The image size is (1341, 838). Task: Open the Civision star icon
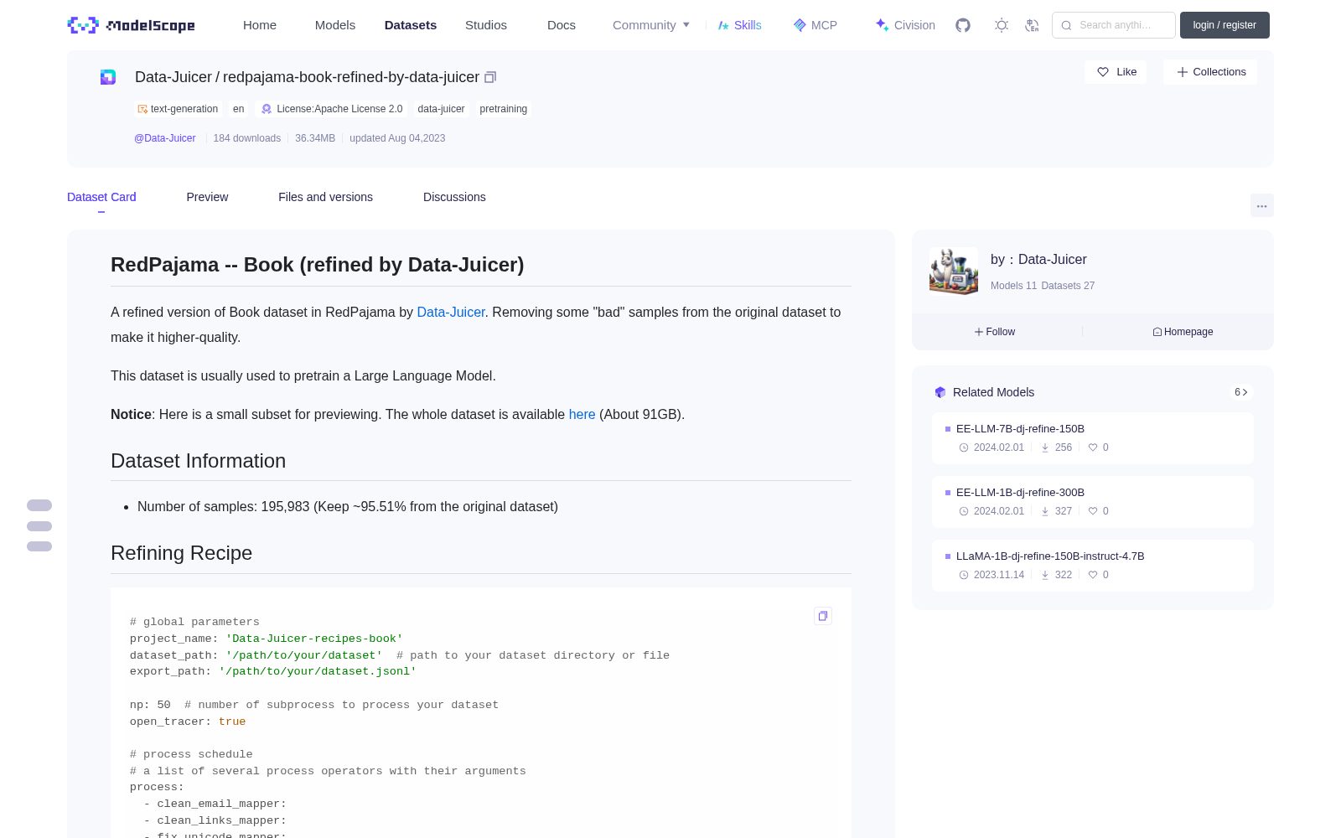(882, 25)
